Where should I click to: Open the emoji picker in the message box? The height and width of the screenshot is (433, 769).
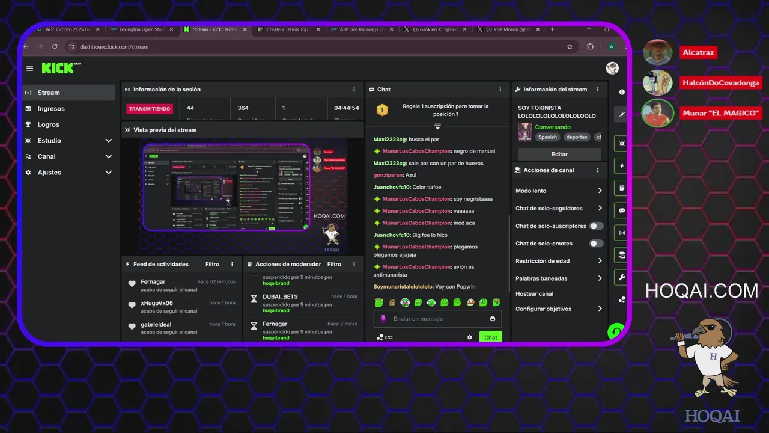493,319
